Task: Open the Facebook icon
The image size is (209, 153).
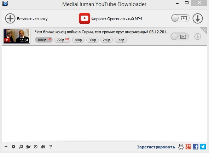Action: point(196,147)
